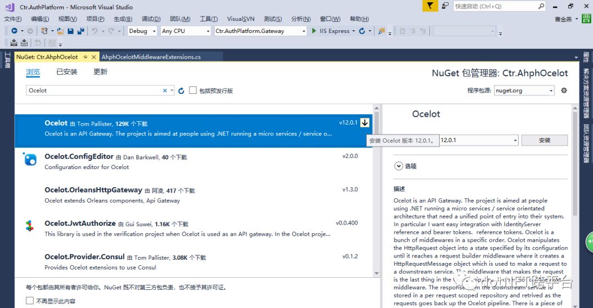This screenshot has width=593, height=308.
Task: Open the VisualSVN menu
Action: [x=240, y=19]
